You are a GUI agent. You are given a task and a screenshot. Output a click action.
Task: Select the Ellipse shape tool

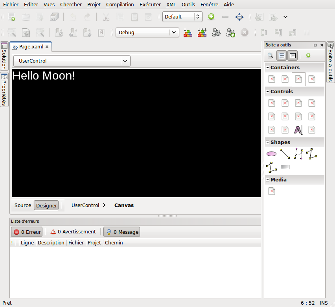(x=271, y=154)
